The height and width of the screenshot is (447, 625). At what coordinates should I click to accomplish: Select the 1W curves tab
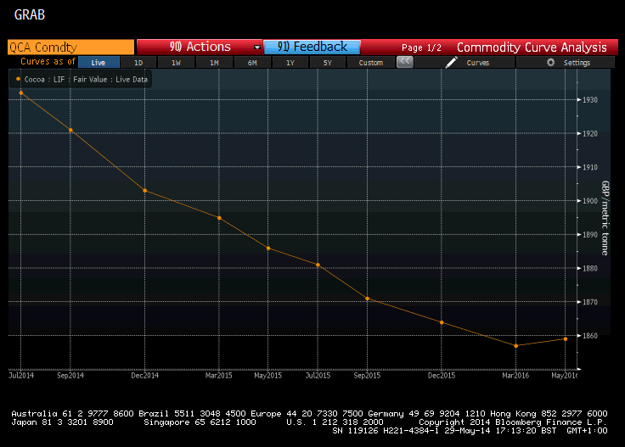[x=176, y=63]
